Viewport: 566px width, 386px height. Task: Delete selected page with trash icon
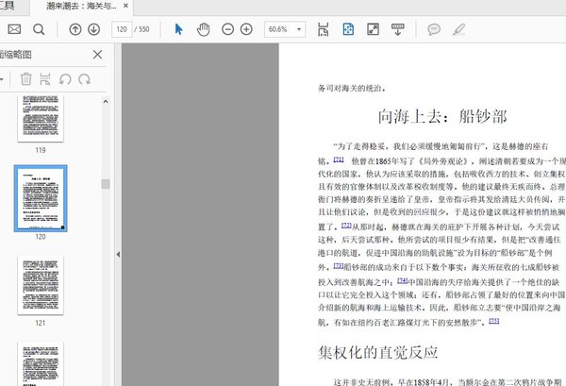[26, 79]
